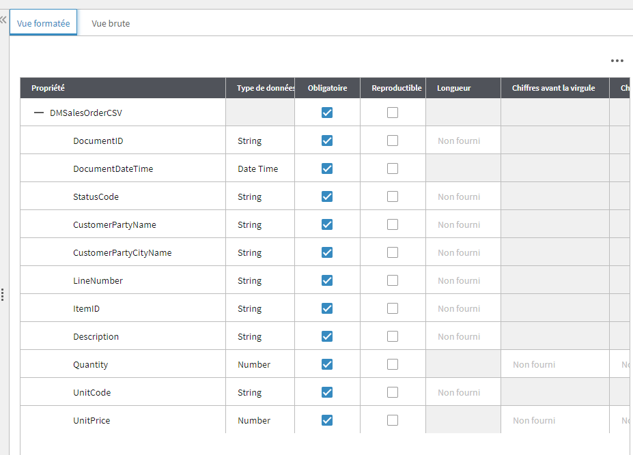Check Reproductible for UnitCode
Viewport: 633px width, 455px height.
(x=393, y=392)
